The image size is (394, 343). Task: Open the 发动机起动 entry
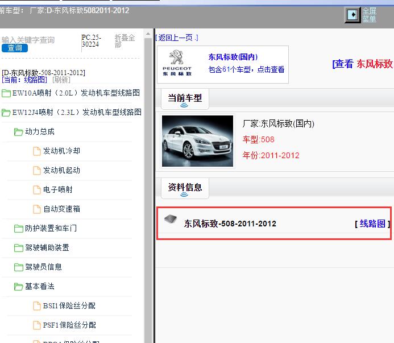[61, 170]
